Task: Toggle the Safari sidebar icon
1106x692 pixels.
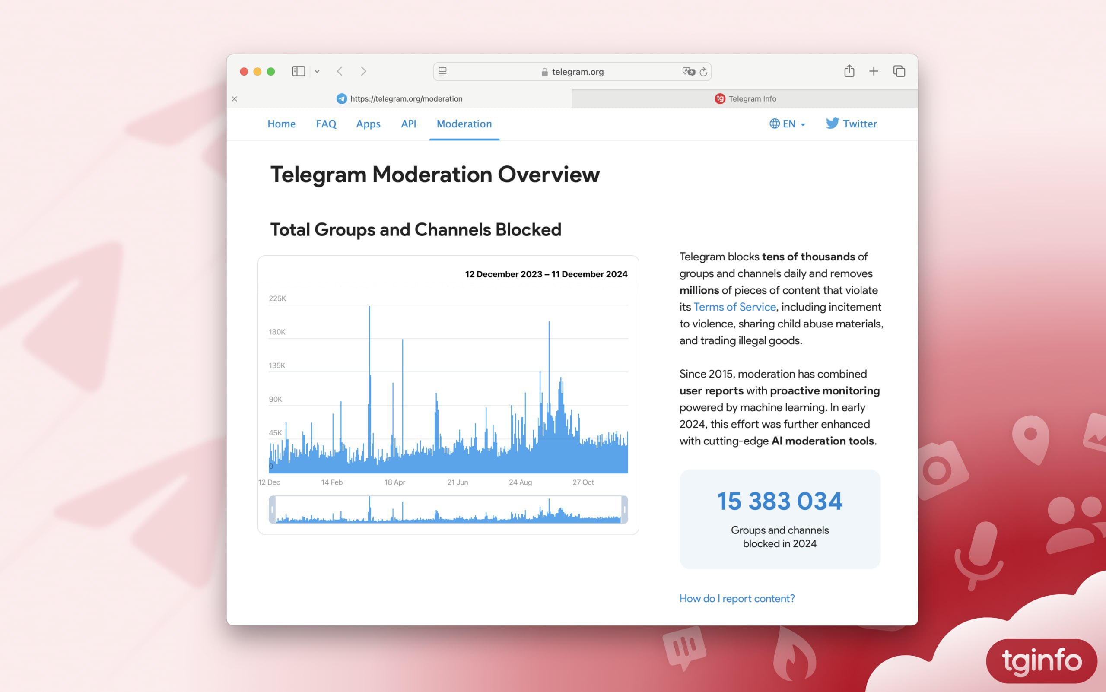Action: click(299, 71)
